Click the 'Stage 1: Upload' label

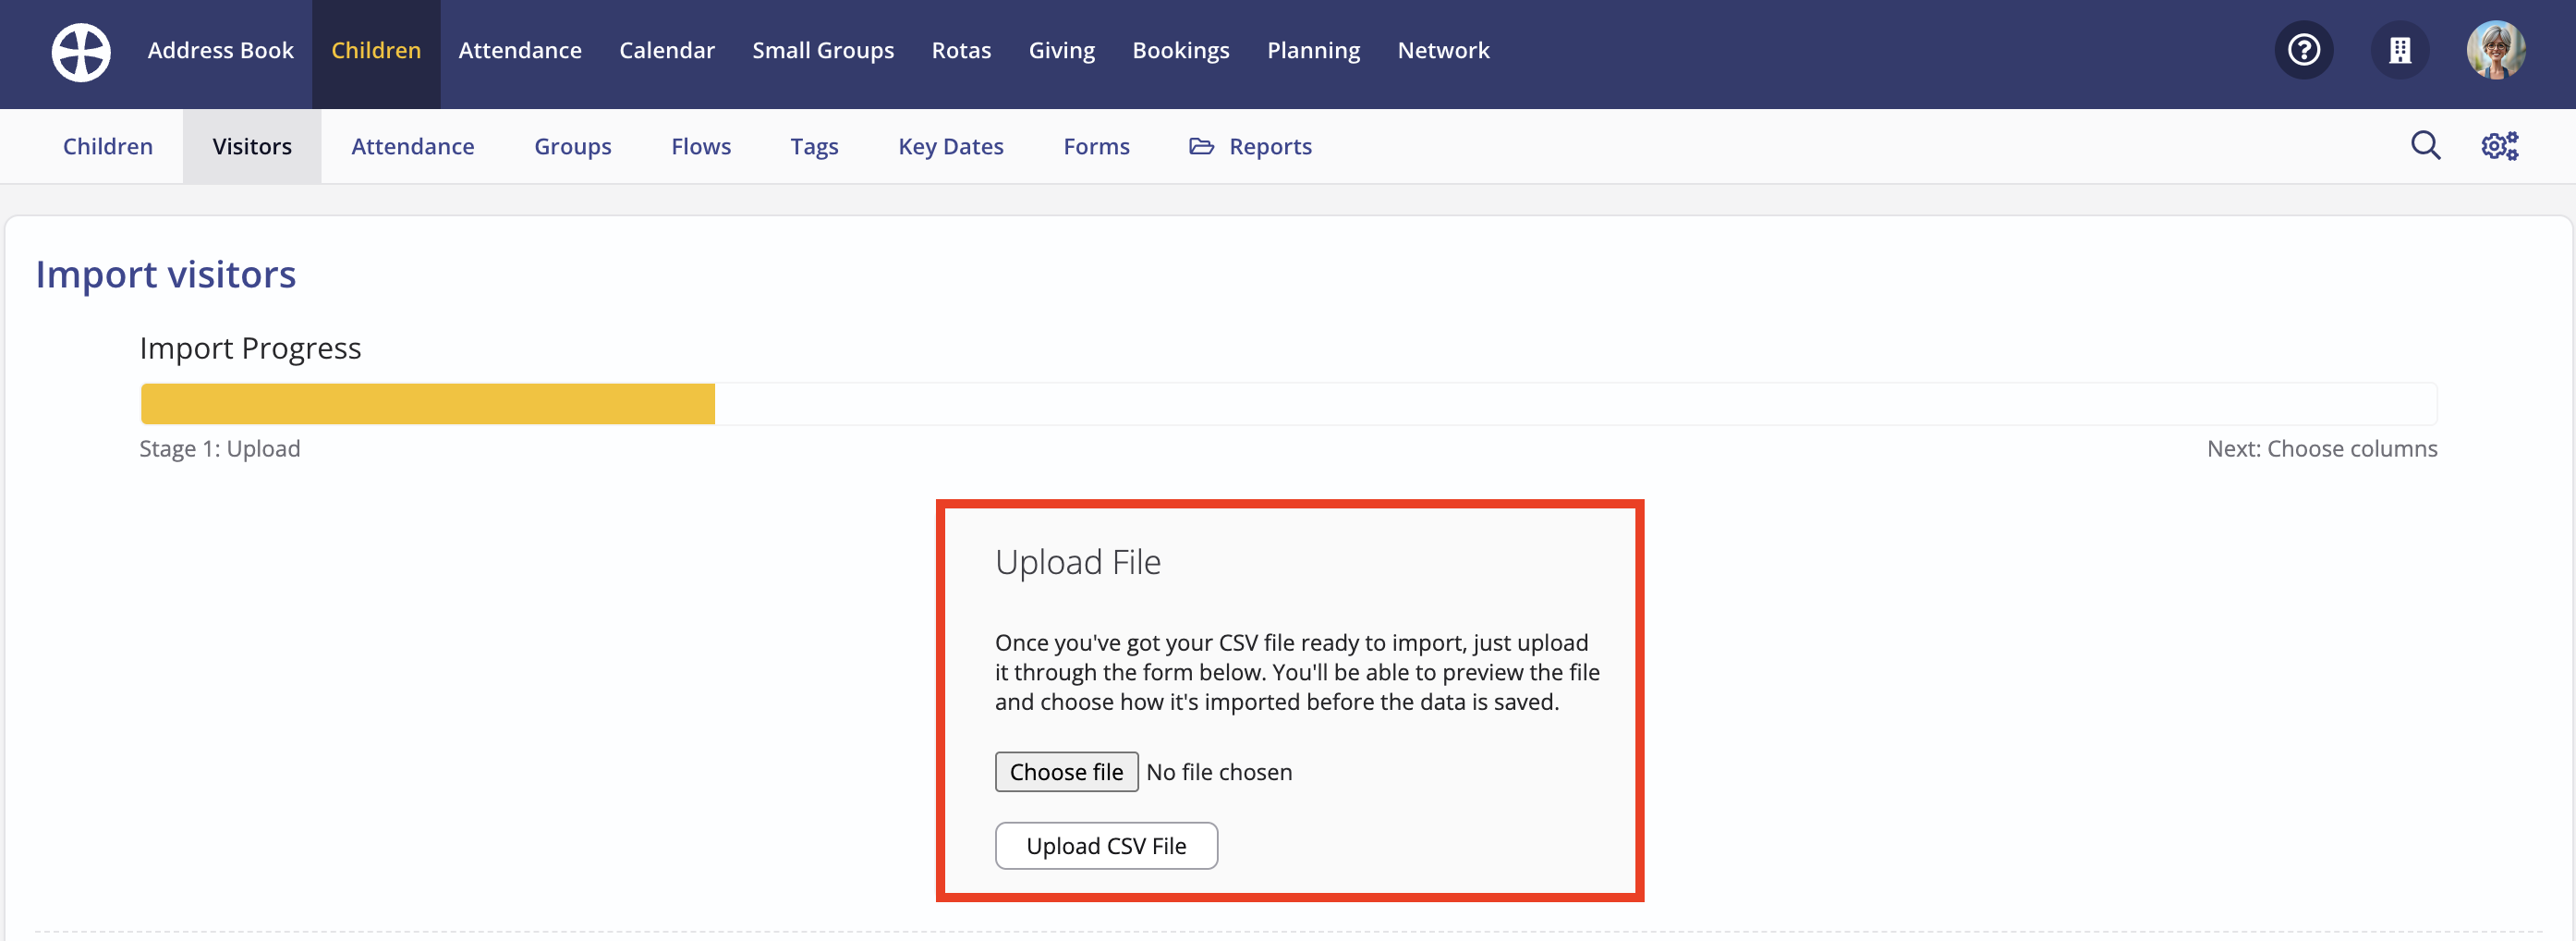(220, 449)
